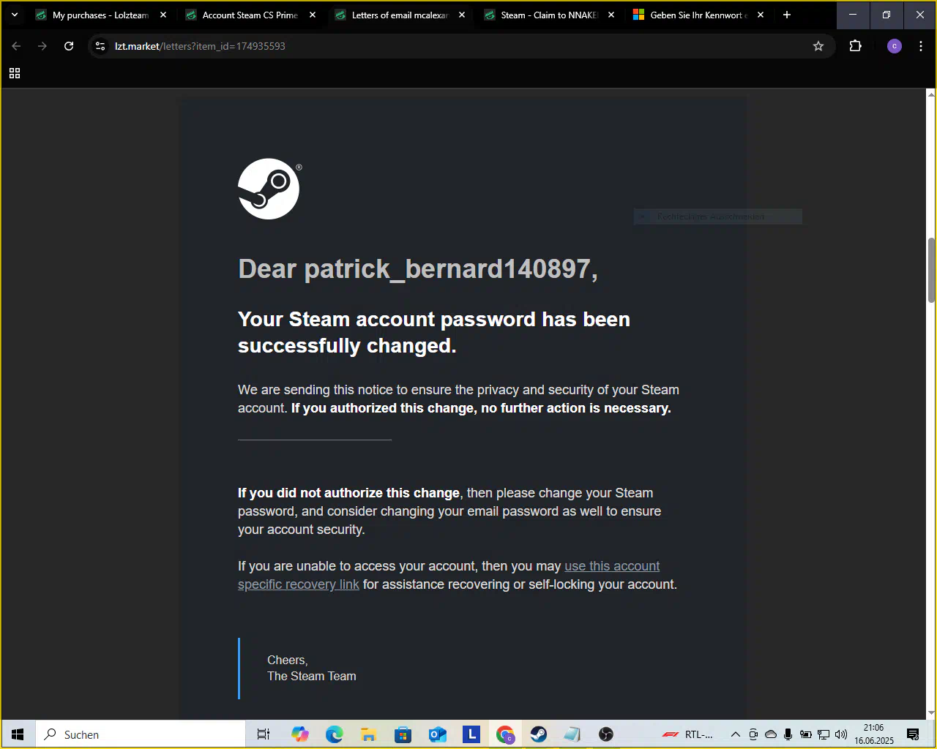Open the clock showing 21:06
The width and height of the screenshot is (937, 749).
(x=874, y=734)
